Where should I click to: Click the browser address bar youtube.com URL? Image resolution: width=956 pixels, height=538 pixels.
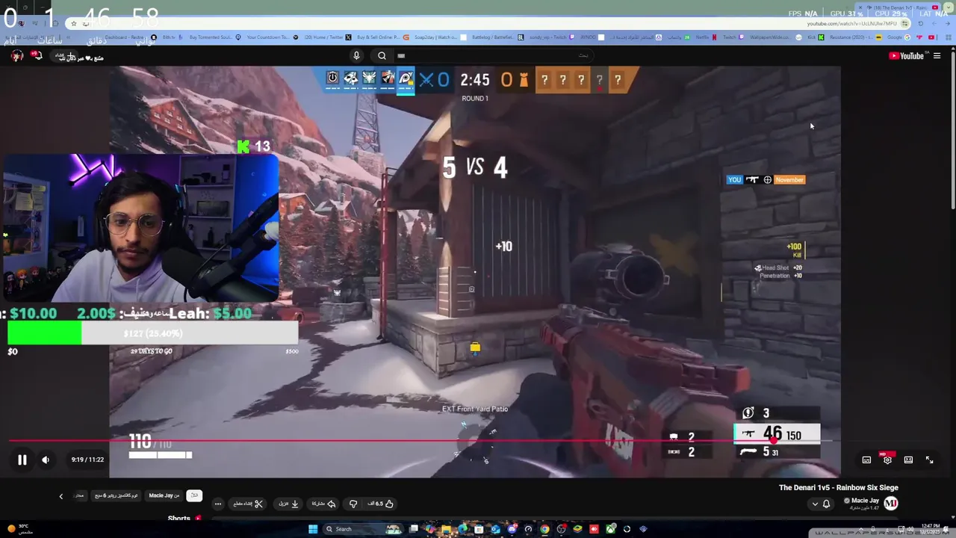(x=851, y=23)
